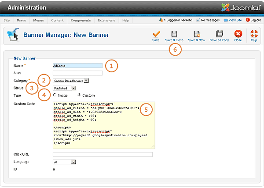
Task: Click the Administration header text
Action: point(27,7)
